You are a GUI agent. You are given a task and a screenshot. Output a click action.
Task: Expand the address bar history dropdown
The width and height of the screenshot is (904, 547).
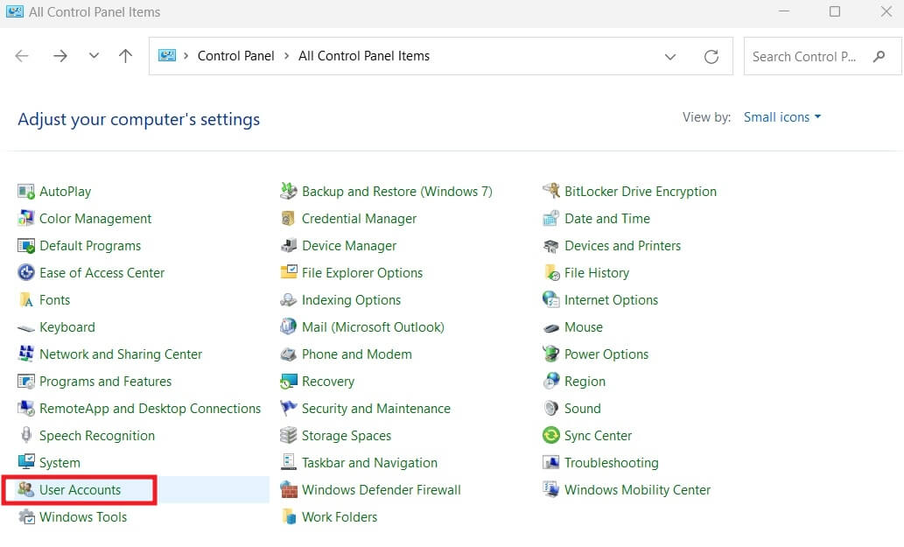point(670,55)
